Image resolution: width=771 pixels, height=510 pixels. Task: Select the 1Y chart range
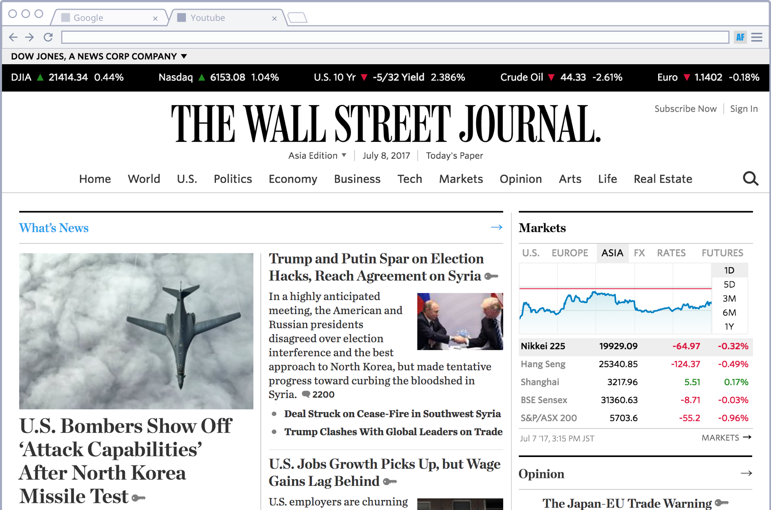(729, 326)
